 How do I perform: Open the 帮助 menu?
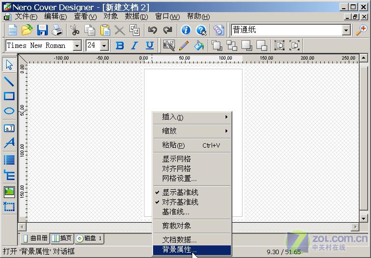(198, 16)
